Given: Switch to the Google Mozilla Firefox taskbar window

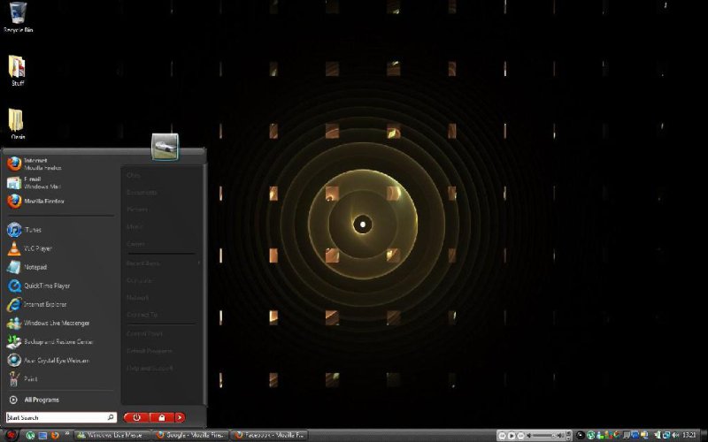Looking at the screenshot, I should (x=191, y=435).
